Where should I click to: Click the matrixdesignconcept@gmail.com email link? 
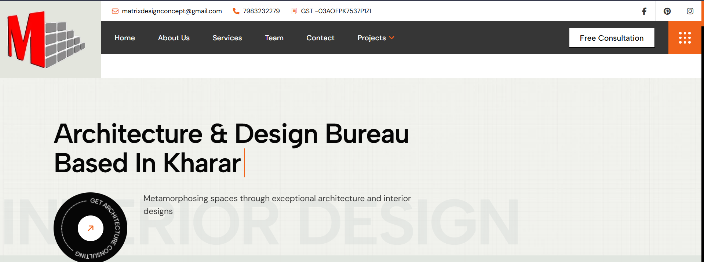172,11
